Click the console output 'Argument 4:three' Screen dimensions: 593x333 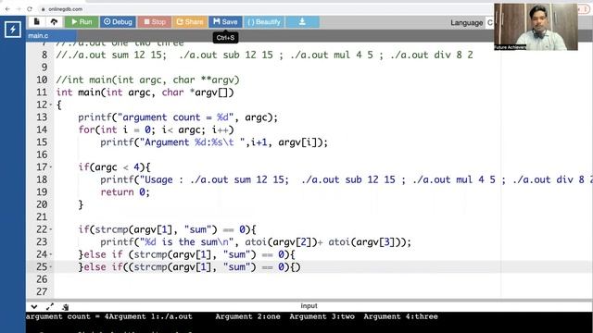[400, 316]
